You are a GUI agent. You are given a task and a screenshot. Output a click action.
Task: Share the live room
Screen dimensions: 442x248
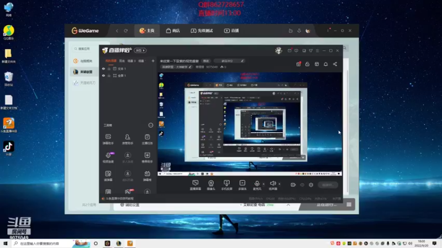pos(335,64)
